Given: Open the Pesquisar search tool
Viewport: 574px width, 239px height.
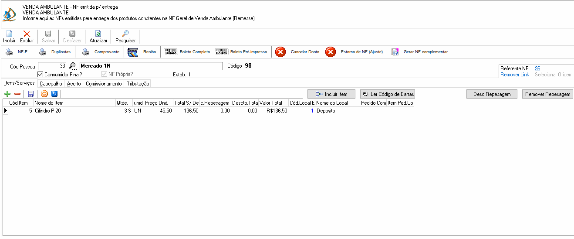Looking at the screenshot, I should click(x=125, y=34).
